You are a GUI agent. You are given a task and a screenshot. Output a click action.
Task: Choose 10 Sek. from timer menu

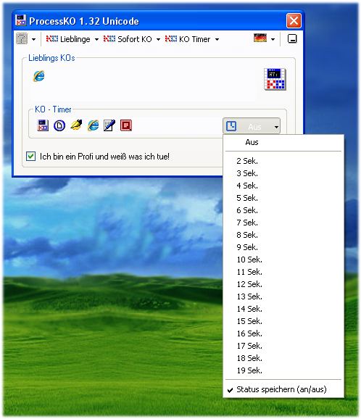coord(283,260)
